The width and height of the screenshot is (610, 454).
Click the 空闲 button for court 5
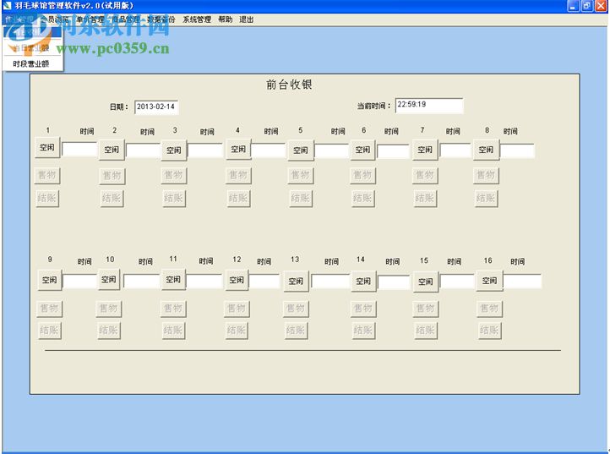[x=301, y=150]
